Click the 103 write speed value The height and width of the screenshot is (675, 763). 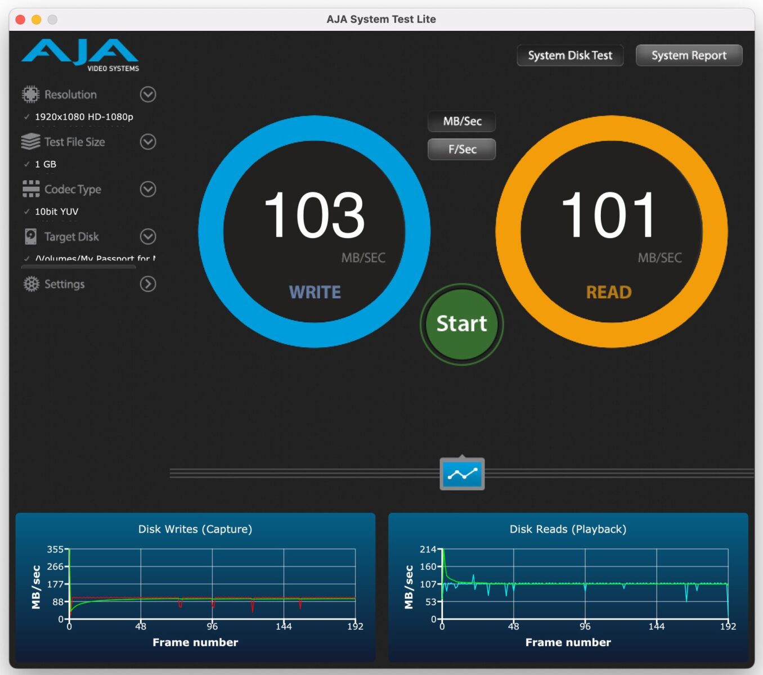click(x=315, y=214)
